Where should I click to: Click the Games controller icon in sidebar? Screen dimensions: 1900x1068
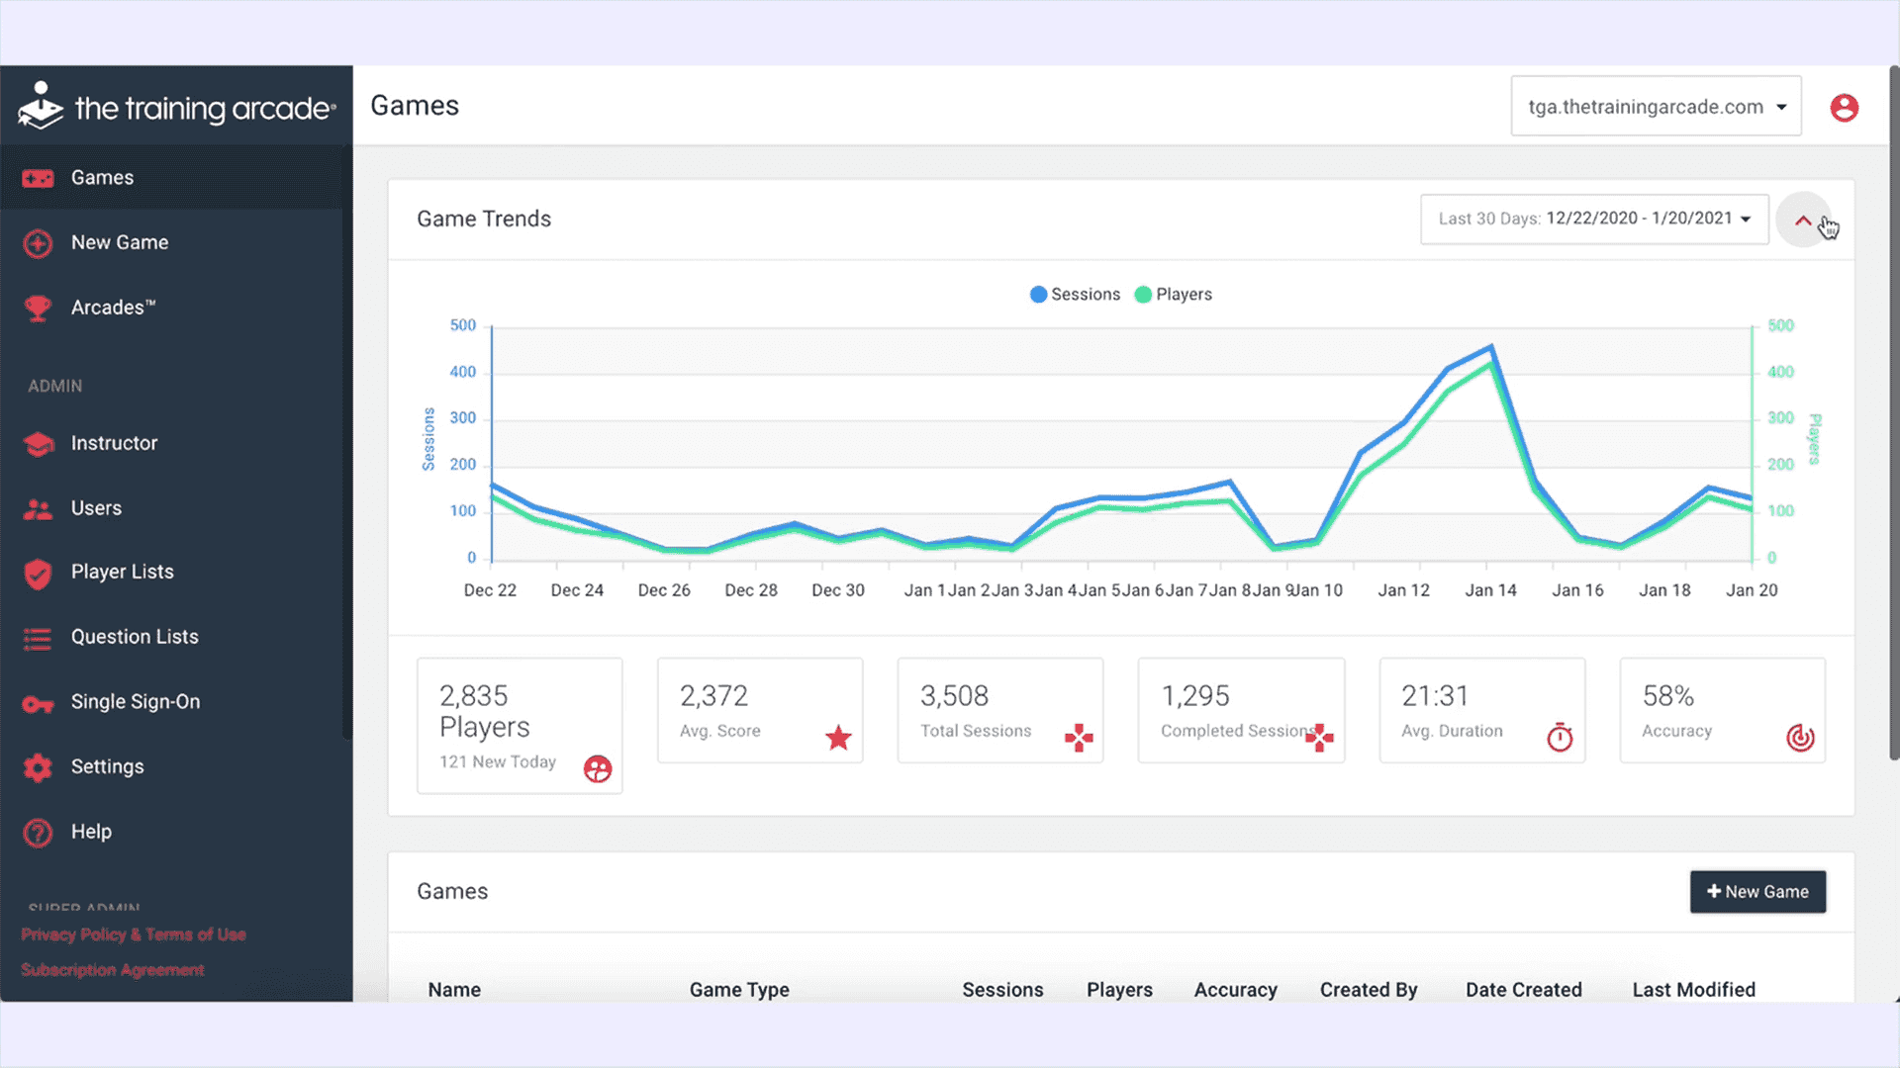click(x=38, y=178)
